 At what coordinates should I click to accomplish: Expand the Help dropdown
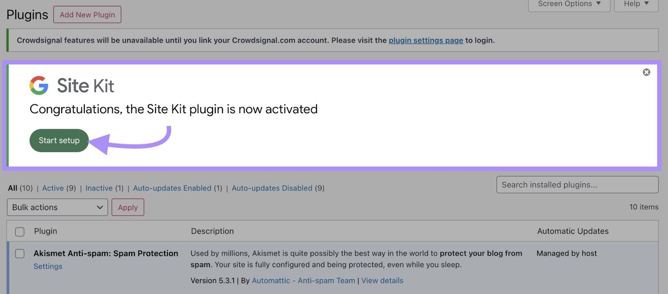[x=636, y=4]
